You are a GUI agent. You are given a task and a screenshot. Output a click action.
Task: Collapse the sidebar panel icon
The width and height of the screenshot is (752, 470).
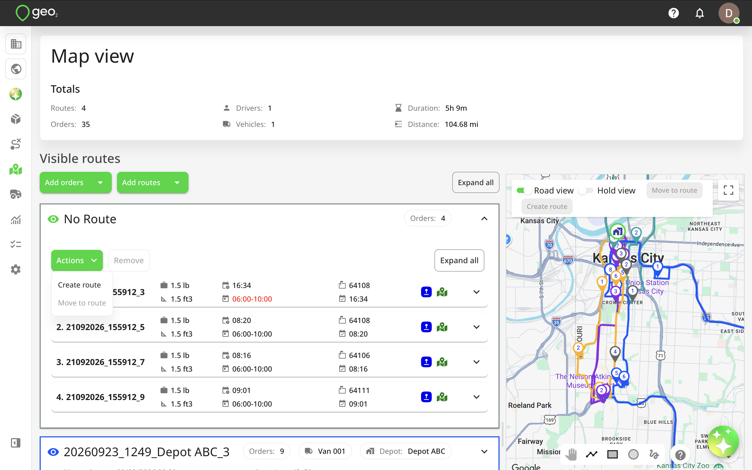(x=16, y=443)
